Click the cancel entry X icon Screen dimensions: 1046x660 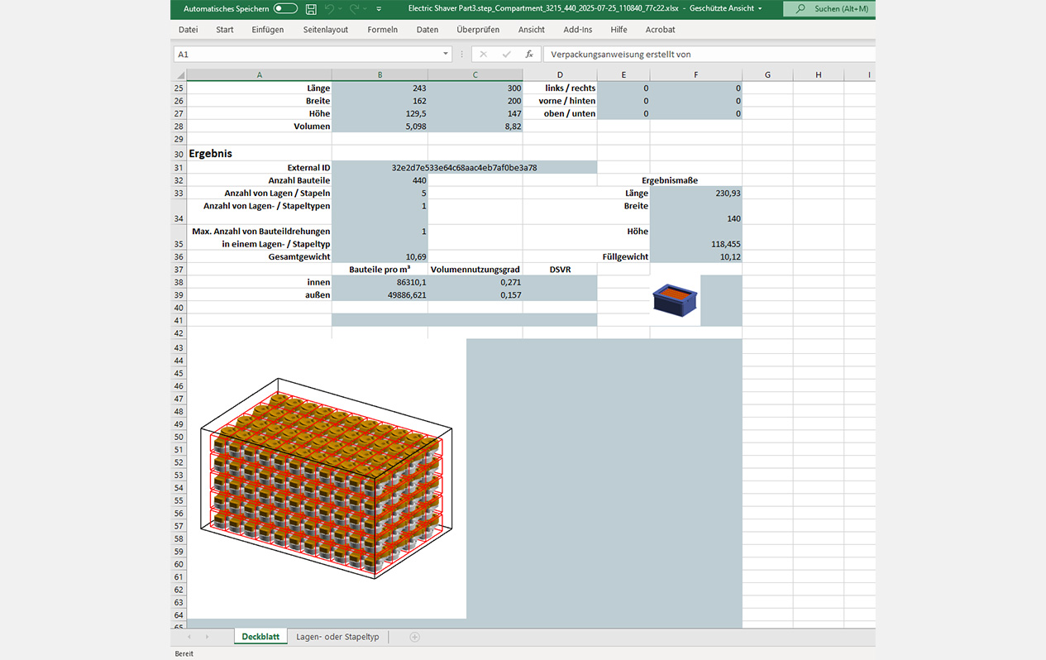click(484, 55)
